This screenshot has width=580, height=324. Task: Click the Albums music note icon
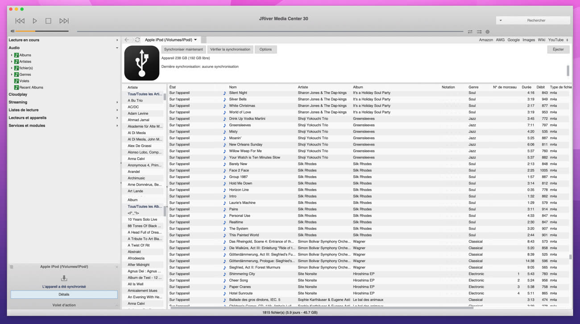[x=17, y=55]
